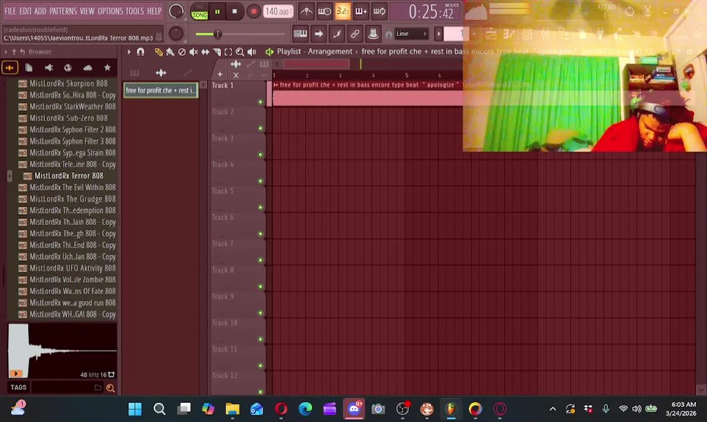Open the PATTERNS menu
This screenshot has width=707, height=422.
click(x=63, y=11)
